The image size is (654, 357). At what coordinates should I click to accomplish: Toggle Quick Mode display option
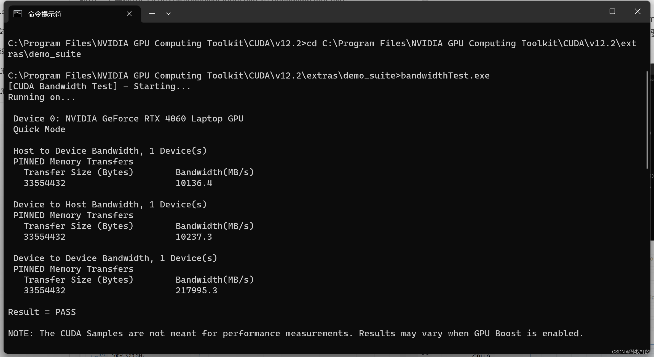tap(39, 129)
